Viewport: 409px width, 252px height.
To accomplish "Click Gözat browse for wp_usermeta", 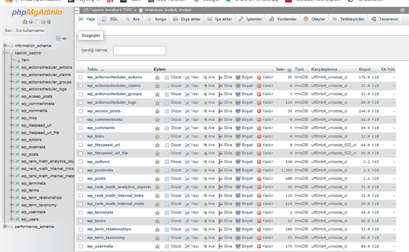I will 173,246.
